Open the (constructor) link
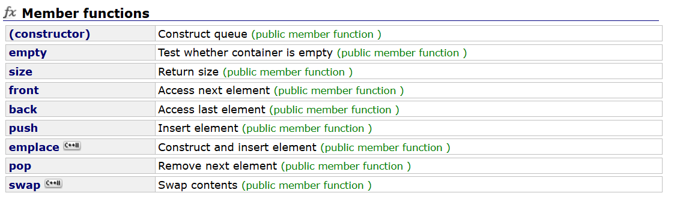The image size is (692, 217). point(49,34)
